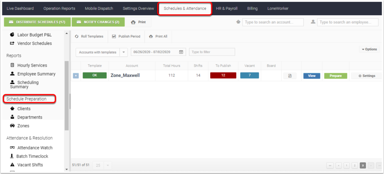Click the employee person icon
The width and height of the screenshot is (384, 174).
pos(313,22)
